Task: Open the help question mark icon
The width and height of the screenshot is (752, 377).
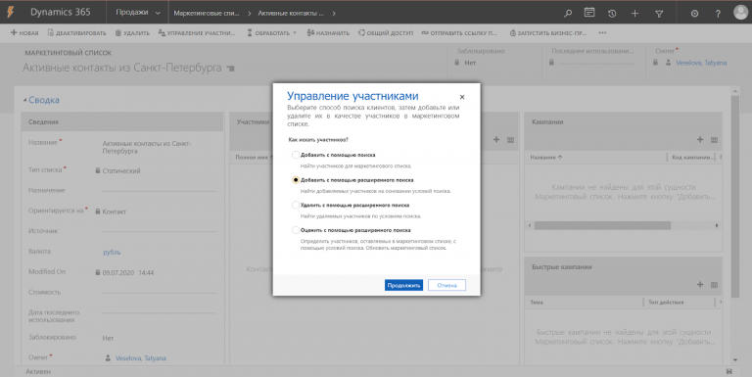Action: (718, 14)
